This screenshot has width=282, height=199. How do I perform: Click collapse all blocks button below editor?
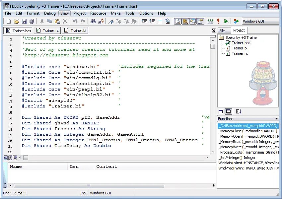coord(15,158)
